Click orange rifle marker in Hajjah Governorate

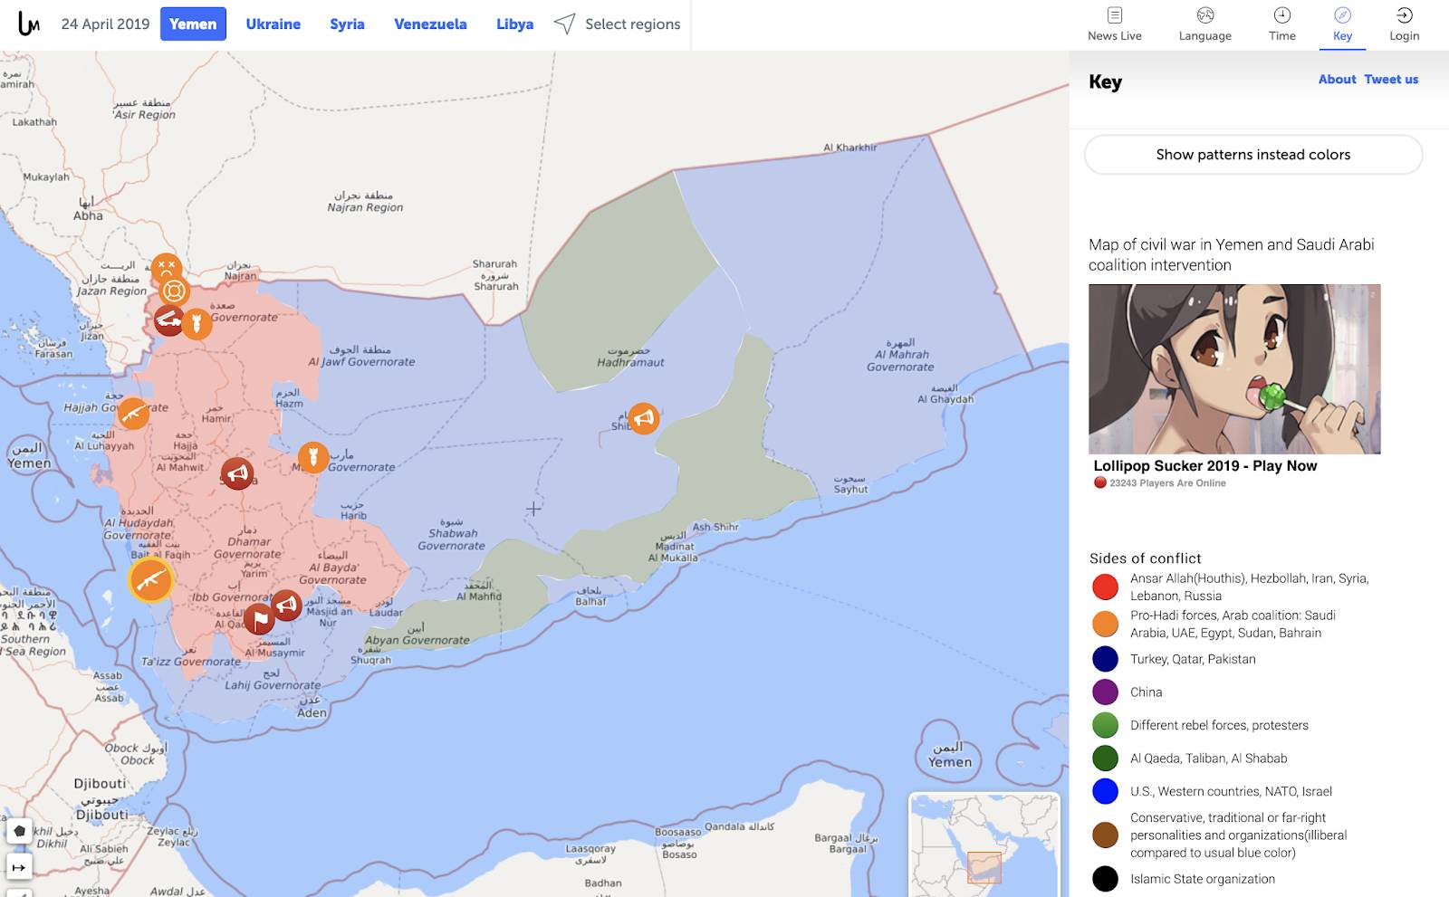133,414
